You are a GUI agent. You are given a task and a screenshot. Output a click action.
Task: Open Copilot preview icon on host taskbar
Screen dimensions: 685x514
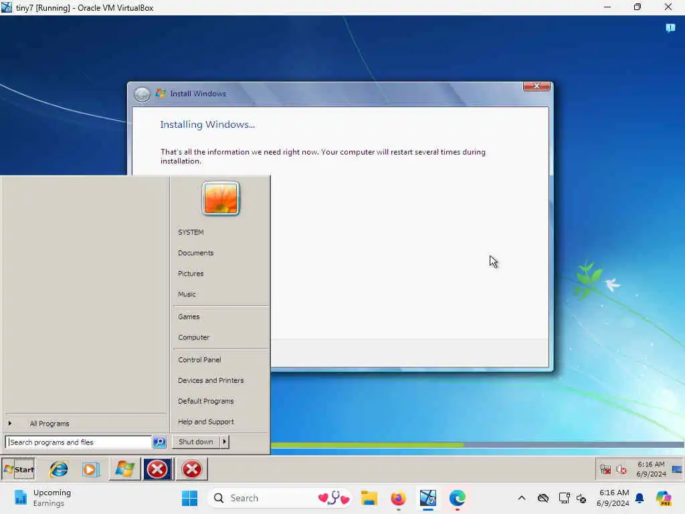664,498
